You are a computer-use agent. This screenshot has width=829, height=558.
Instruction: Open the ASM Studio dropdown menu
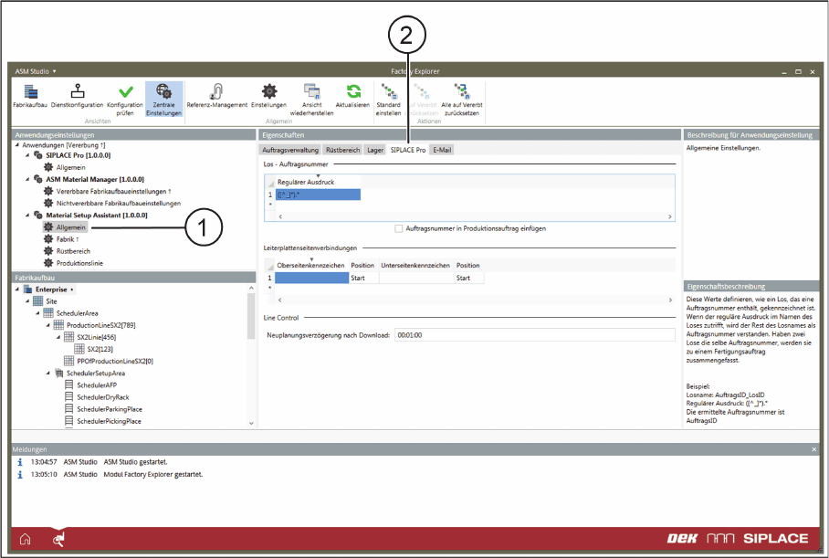[37, 70]
